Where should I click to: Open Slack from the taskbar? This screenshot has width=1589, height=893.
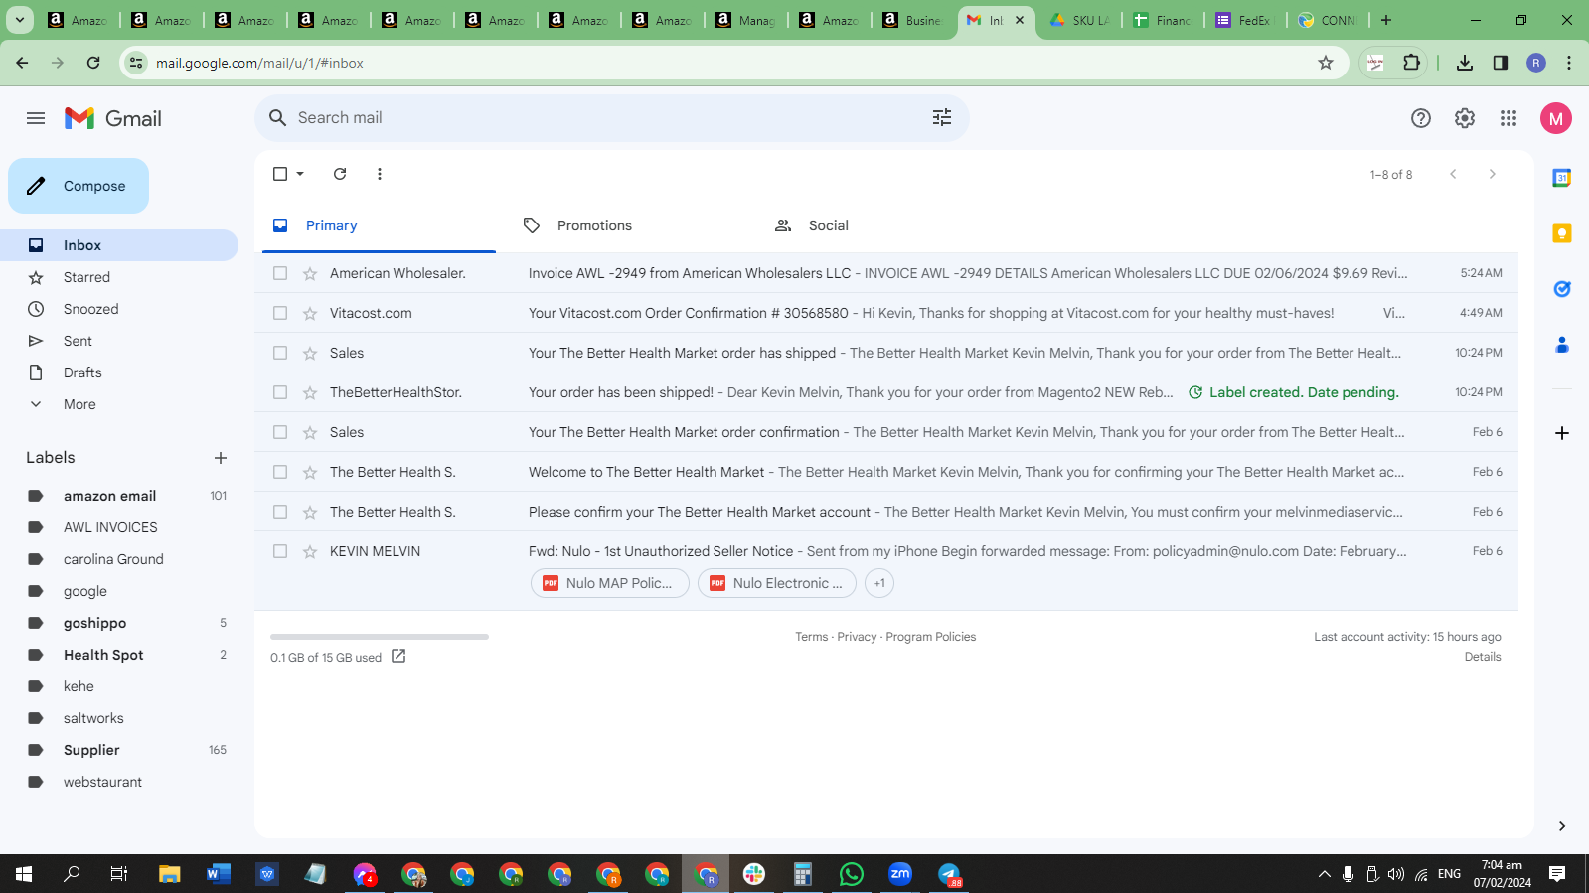pos(754,874)
